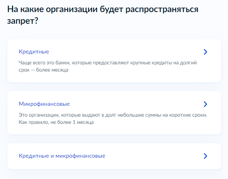The width and height of the screenshot is (228, 179).
Task: Click the text 'срок — более месяца'
Action: coord(43,70)
